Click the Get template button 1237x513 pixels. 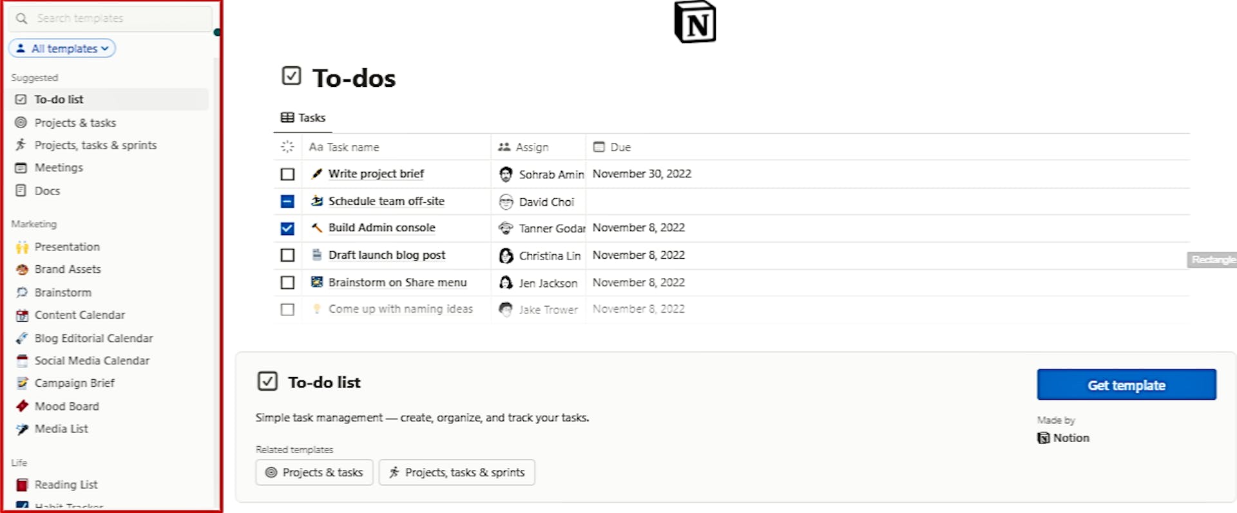pos(1126,384)
